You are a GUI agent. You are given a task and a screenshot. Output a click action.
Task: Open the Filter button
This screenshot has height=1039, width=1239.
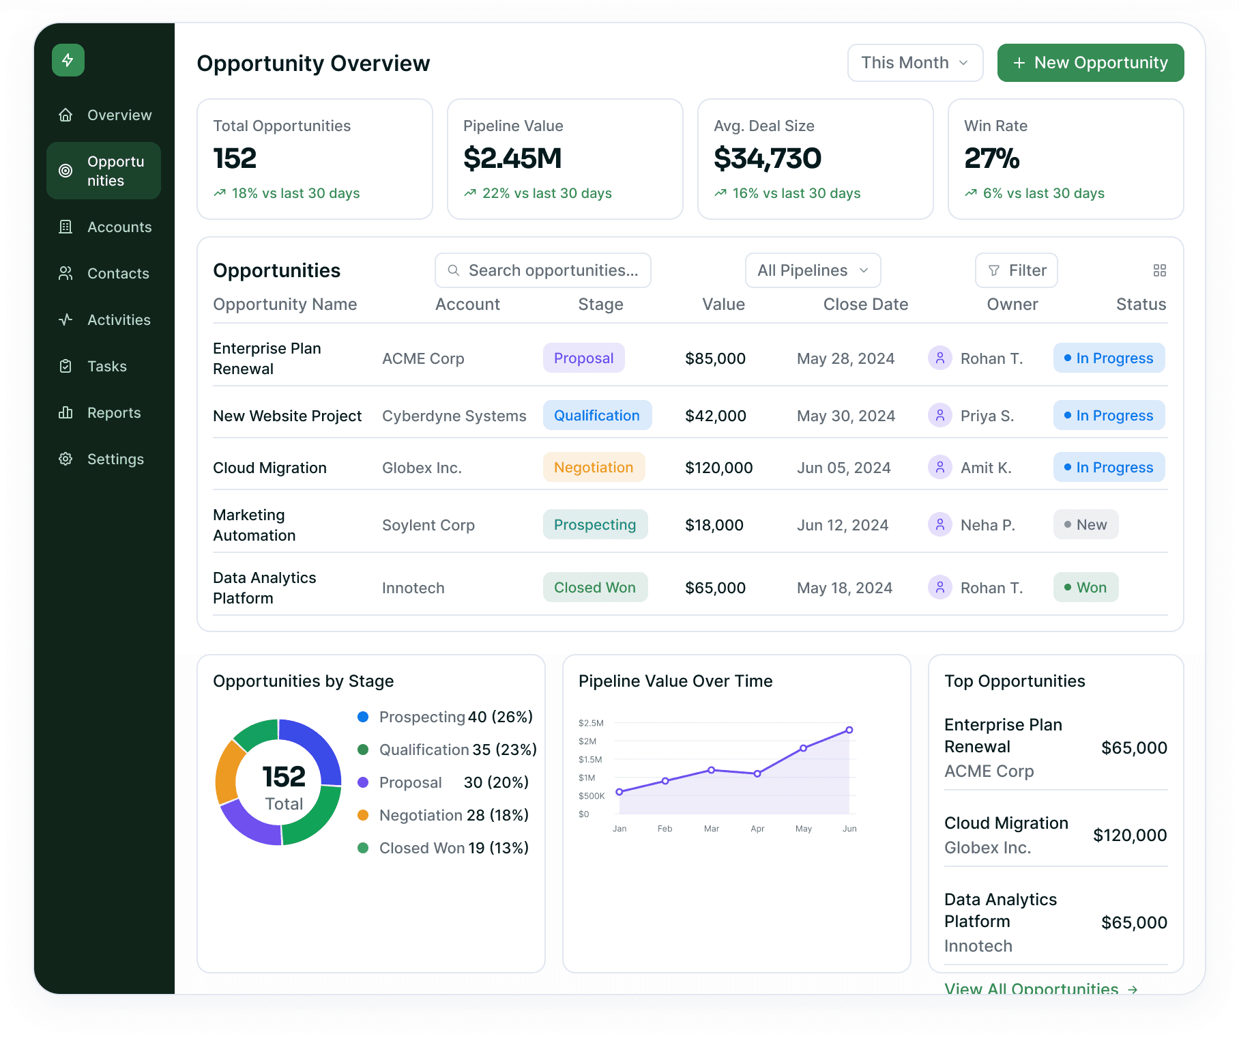1016,270
